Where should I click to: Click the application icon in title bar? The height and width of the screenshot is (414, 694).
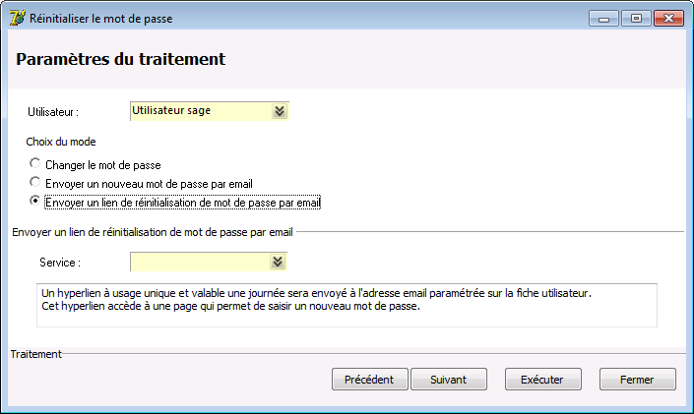(18, 18)
